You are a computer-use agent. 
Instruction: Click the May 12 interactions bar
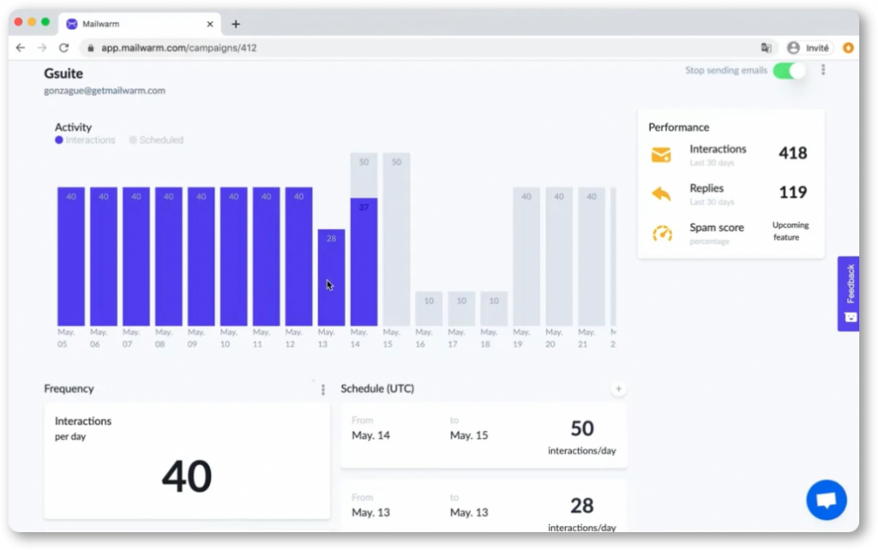[x=298, y=256]
